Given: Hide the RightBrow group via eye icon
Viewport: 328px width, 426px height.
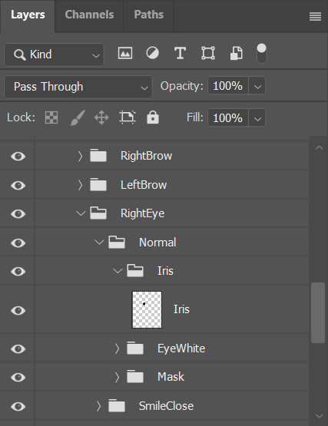Looking at the screenshot, I should [18, 157].
